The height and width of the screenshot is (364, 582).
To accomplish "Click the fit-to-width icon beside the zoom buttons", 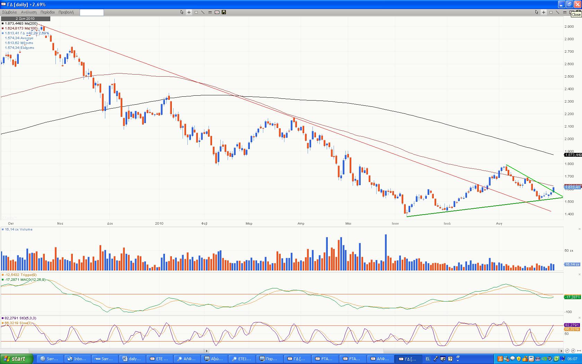I will pos(579,351).
